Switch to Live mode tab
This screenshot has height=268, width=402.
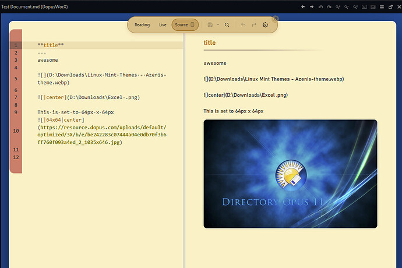click(x=163, y=25)
